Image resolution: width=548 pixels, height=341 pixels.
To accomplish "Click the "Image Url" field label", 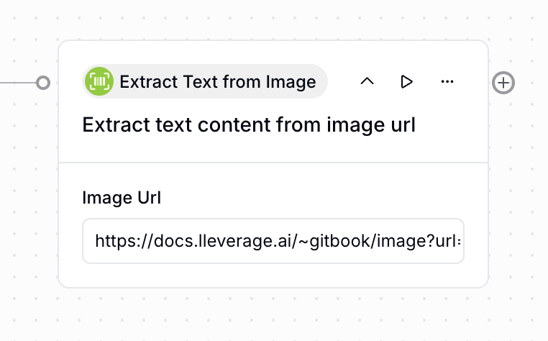I will [122, 198].
